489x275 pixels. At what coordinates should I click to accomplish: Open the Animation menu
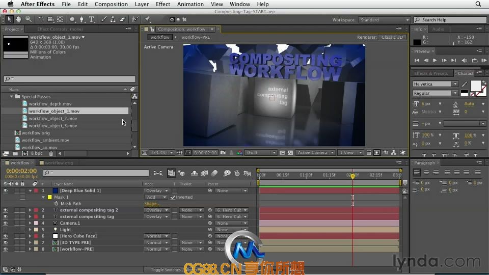pos(190,4)
